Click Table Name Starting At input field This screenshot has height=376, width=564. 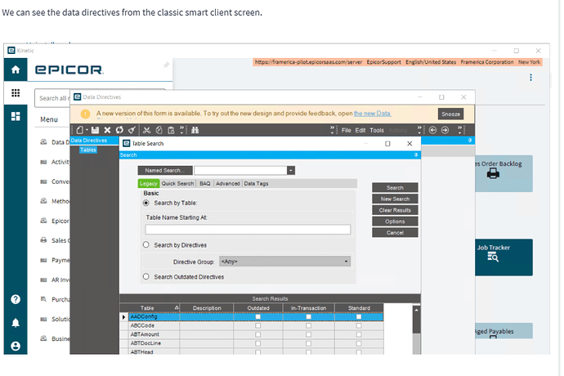(x=248, y=230)
